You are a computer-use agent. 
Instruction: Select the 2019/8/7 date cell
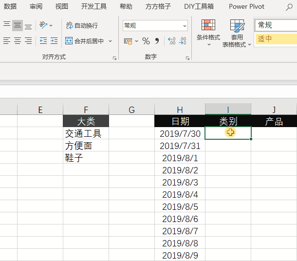(180, 230)
